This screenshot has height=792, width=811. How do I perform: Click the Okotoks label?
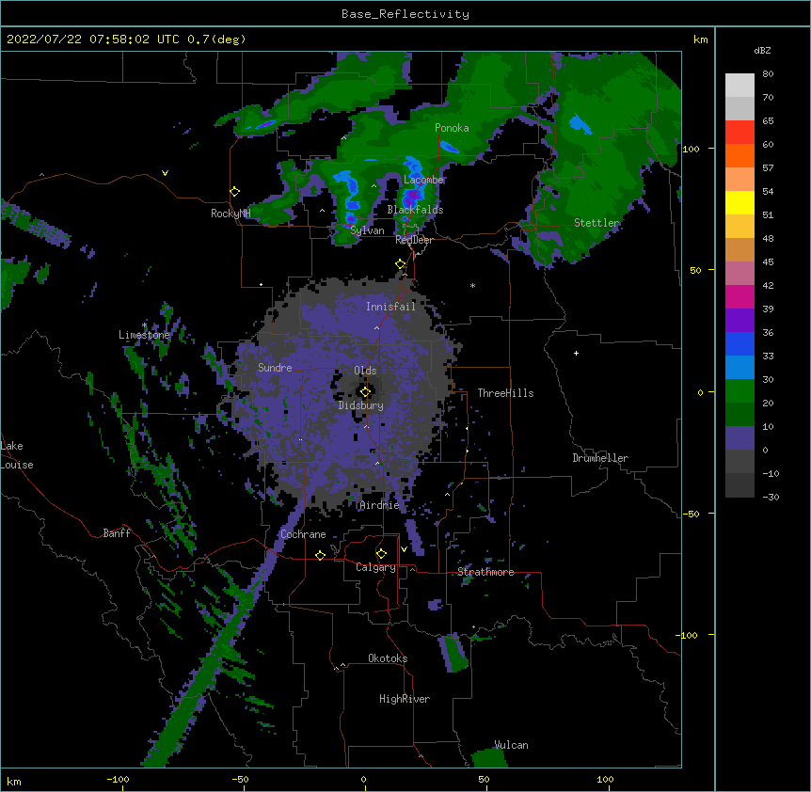(x=388, y=658)
